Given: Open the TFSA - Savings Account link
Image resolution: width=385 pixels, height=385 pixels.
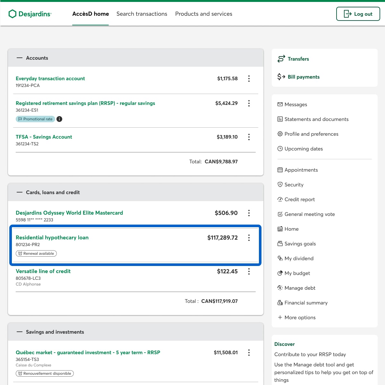Looking at the screenshot, I should point(44,137).
